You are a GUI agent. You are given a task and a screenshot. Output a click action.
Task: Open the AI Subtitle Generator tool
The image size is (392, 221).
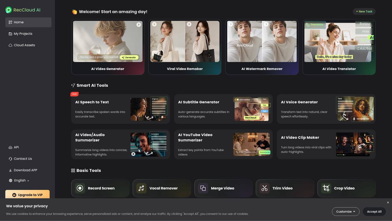pos(223,109)
